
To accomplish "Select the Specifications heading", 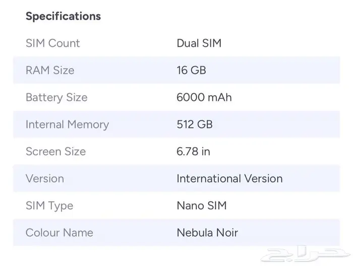I will point(63,16).
